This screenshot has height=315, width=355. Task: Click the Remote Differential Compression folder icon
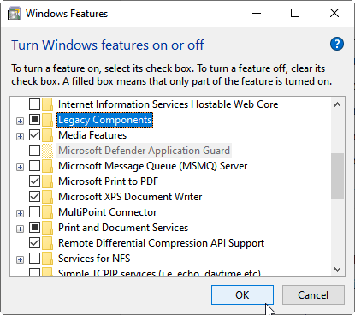47,243
